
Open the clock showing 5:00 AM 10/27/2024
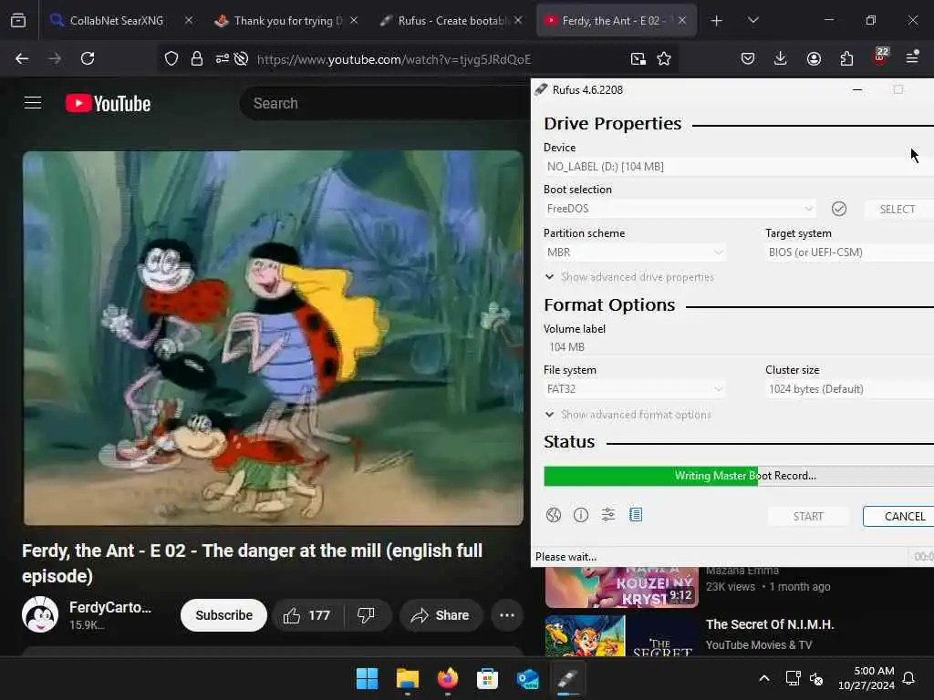tap(867, 678)
